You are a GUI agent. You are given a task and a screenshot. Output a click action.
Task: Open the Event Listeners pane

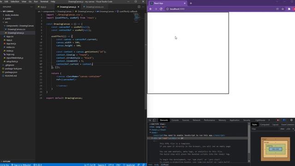[x=288, y=125]
